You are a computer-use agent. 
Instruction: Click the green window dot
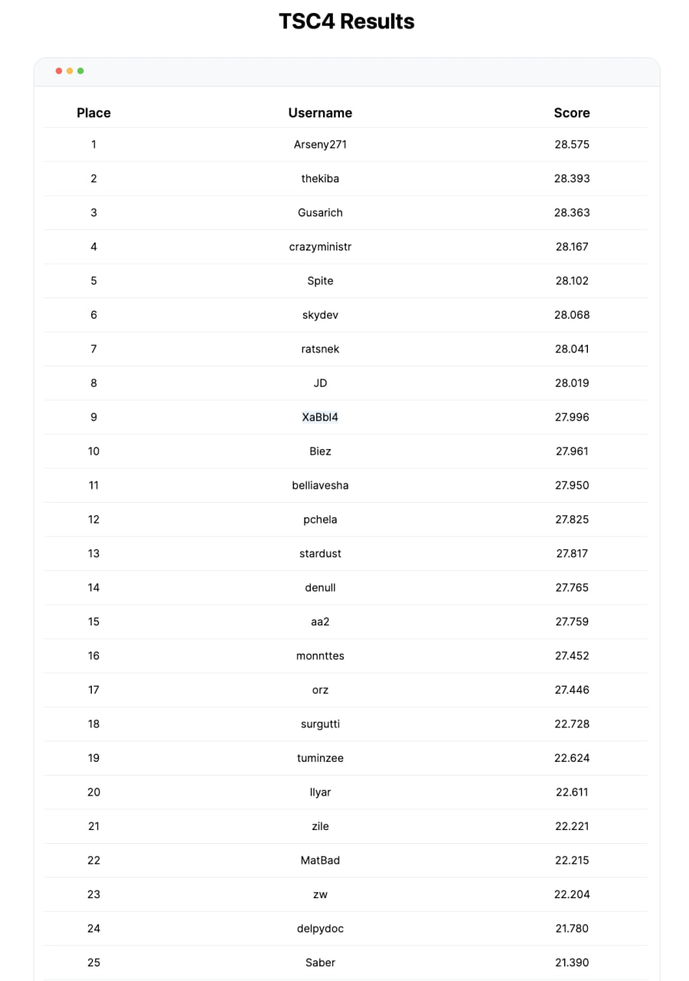80,71
